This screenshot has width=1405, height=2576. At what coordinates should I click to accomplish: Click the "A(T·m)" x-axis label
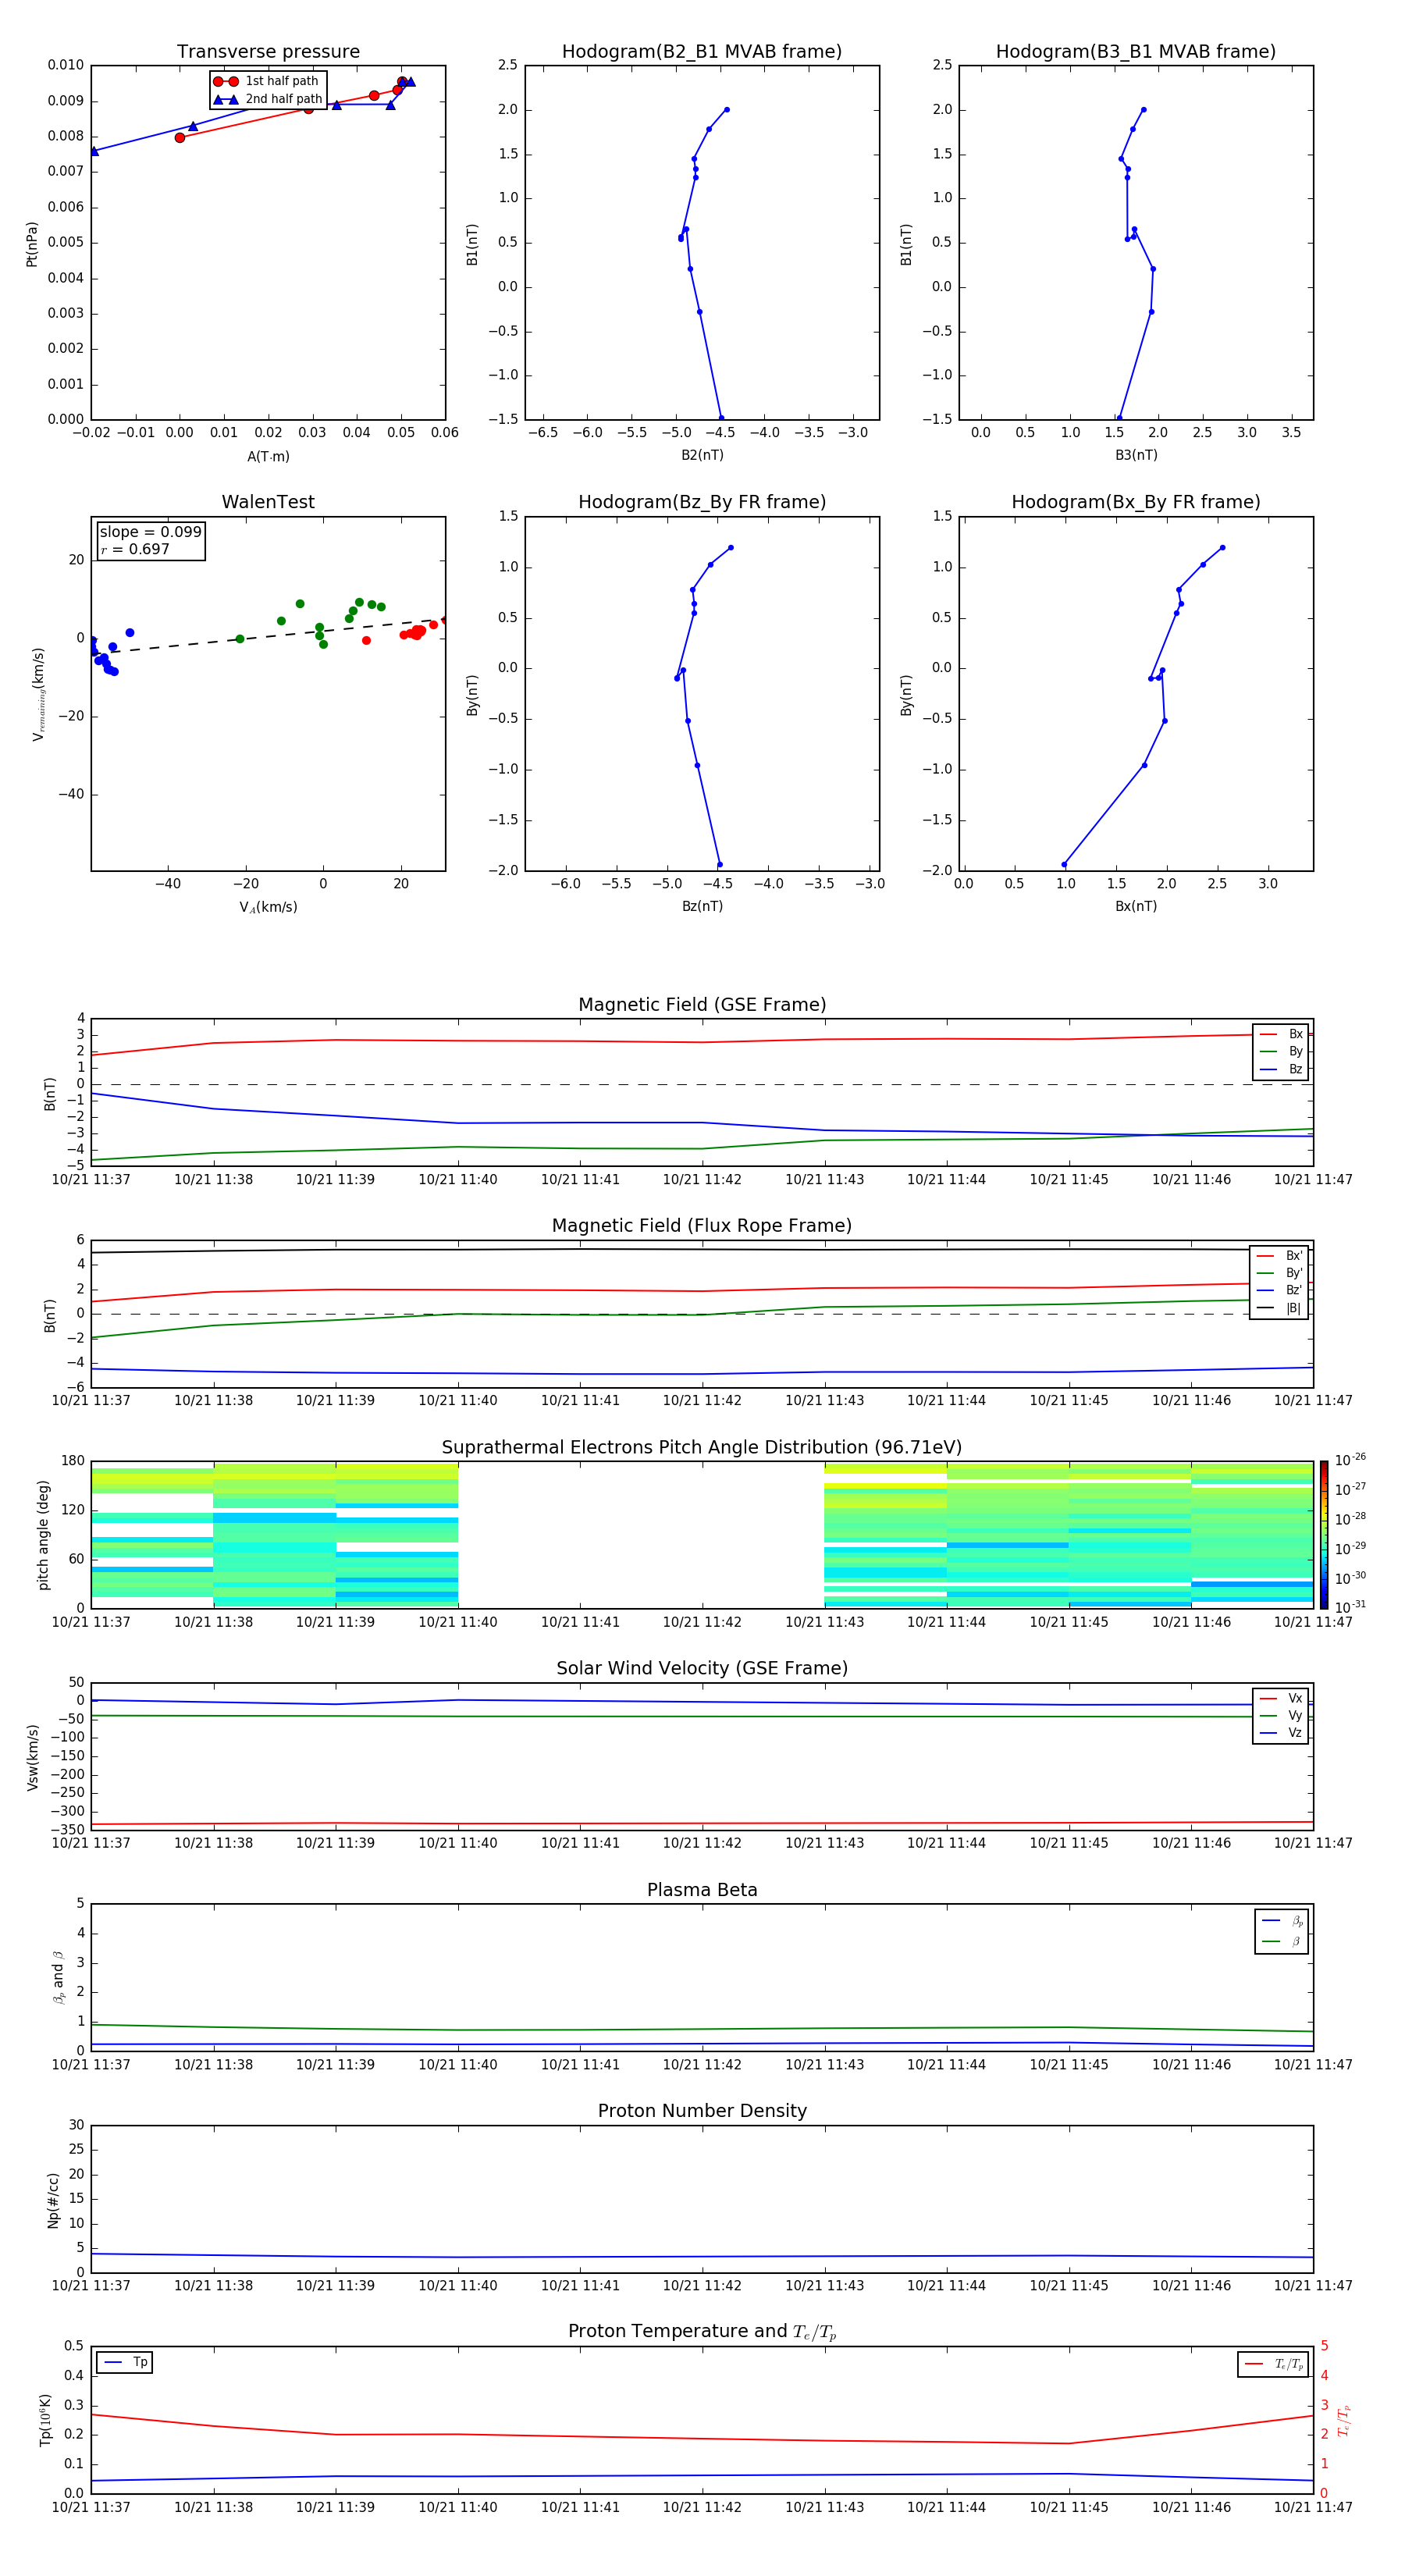click(x=268, y=456)
